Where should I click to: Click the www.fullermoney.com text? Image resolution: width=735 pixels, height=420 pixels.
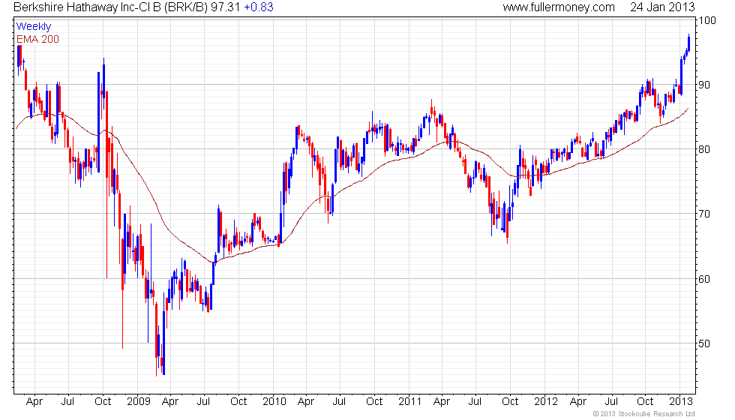pos(559,7)
